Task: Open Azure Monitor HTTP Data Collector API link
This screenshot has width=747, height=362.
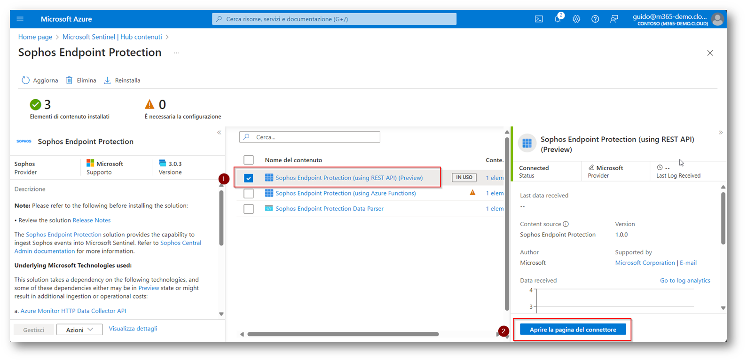Action: pos(73,311)
